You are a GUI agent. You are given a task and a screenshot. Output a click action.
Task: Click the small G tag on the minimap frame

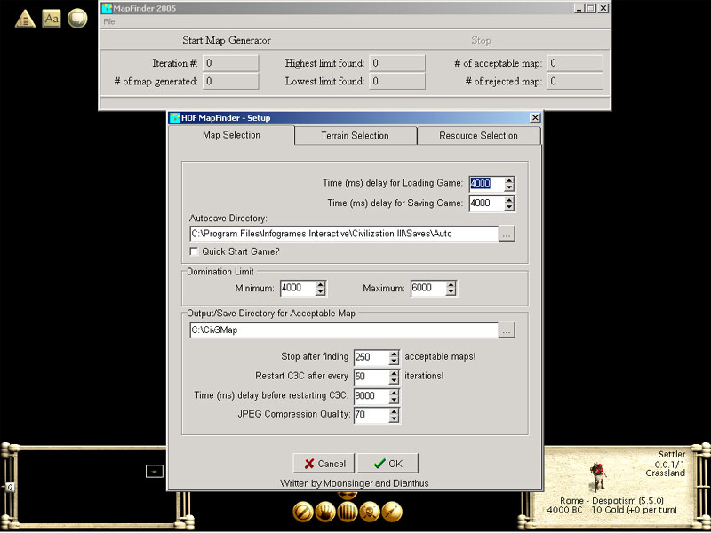coord(10,487)
